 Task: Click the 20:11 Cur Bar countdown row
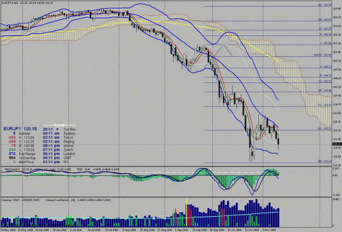point(59,129)
